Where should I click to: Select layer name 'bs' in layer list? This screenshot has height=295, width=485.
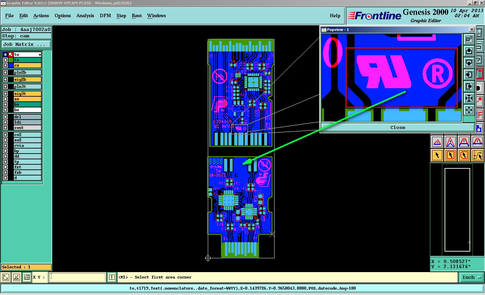[x=28, y=104]
